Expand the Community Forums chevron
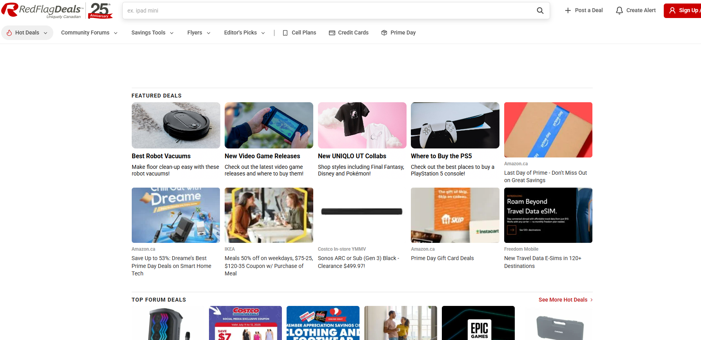Image resolution: width=701 pixels, height=340 pixels. [116, 33]
